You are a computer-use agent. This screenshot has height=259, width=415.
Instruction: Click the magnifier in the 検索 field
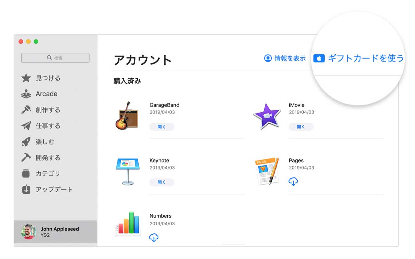(50, 58)
